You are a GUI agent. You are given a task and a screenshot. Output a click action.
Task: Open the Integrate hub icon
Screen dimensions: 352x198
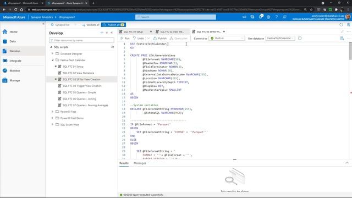pos(5,61)
